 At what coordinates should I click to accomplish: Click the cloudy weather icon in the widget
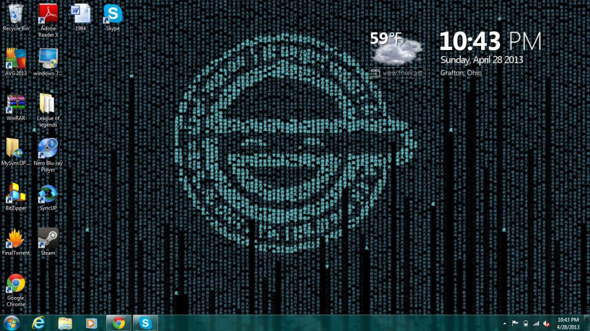click(x=397, y=52)
